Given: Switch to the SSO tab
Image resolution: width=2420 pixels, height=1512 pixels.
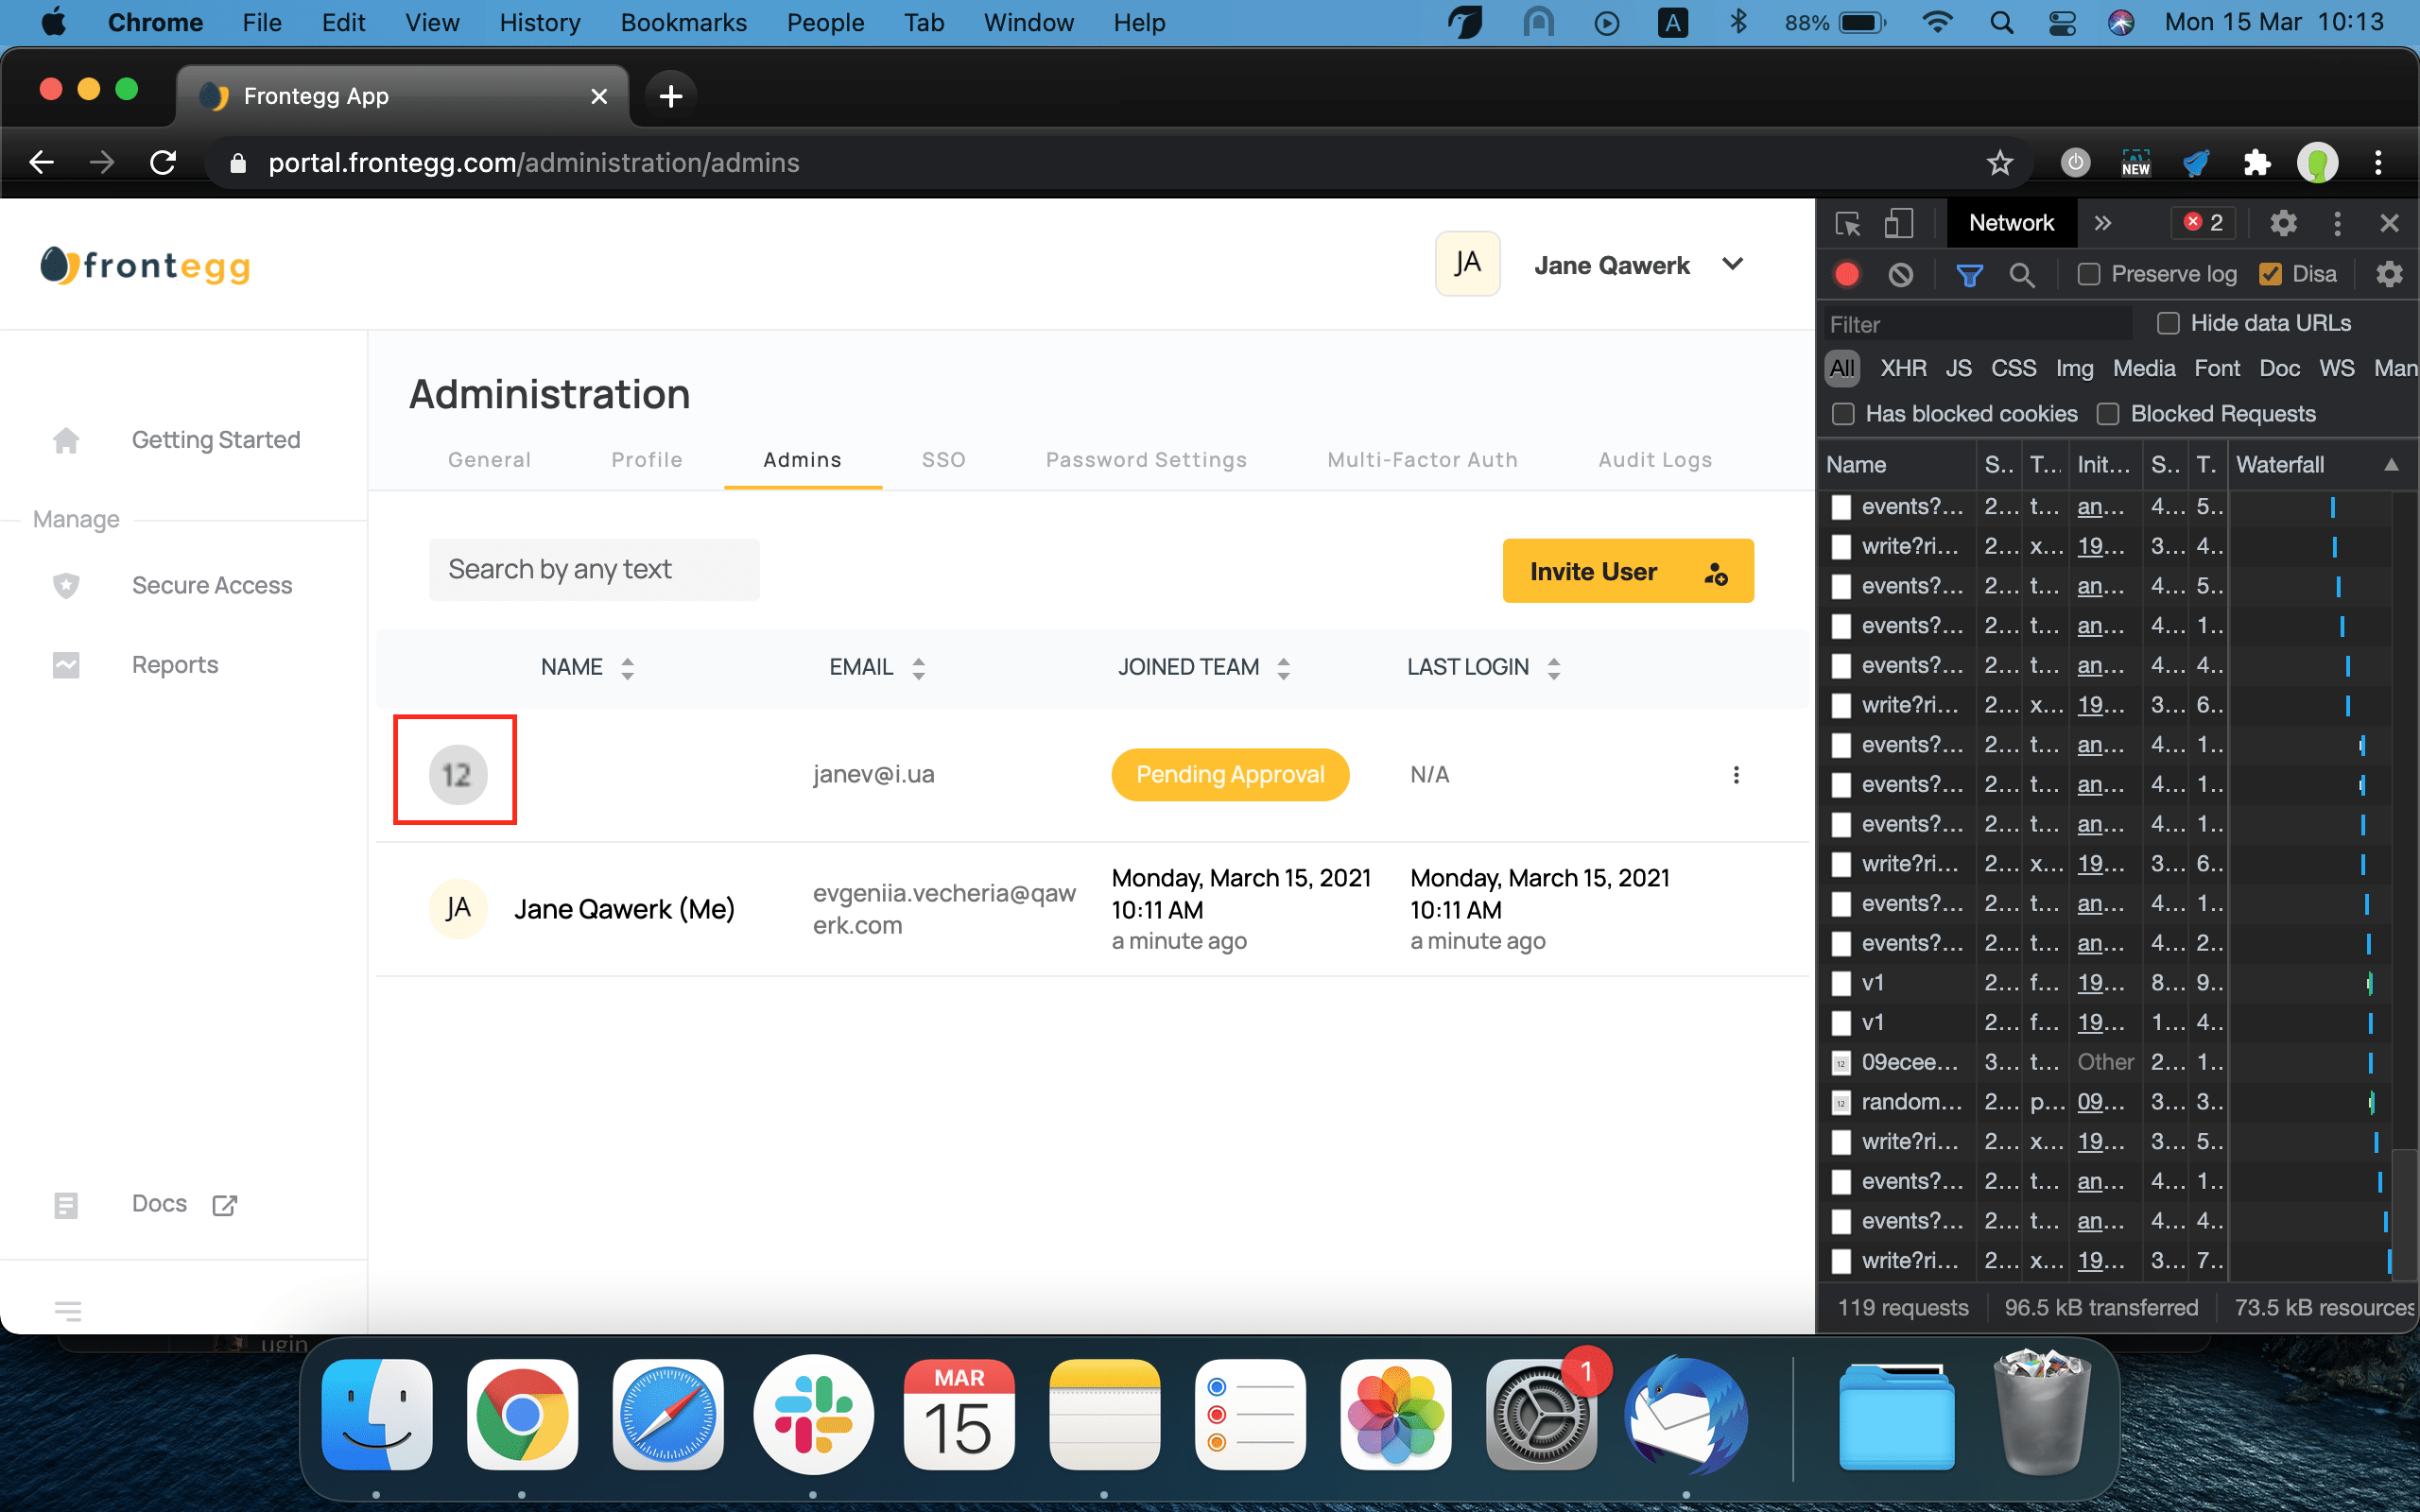Looking at the screenshot, I should [943, 460].
